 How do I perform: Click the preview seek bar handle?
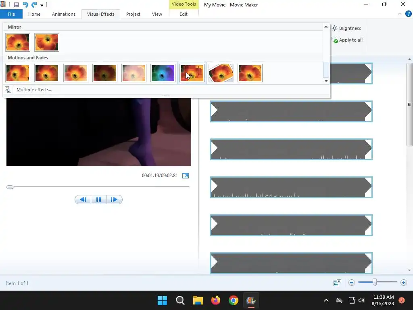[x=10, y=187]
